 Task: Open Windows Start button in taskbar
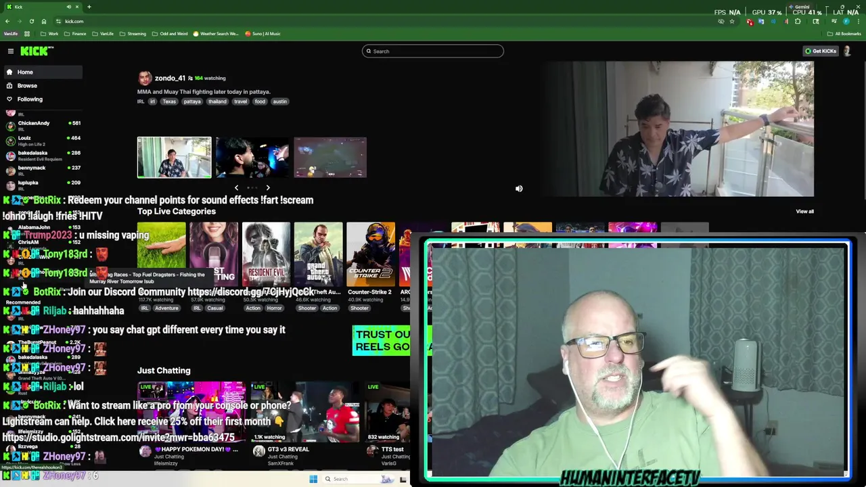click(313, 479)
